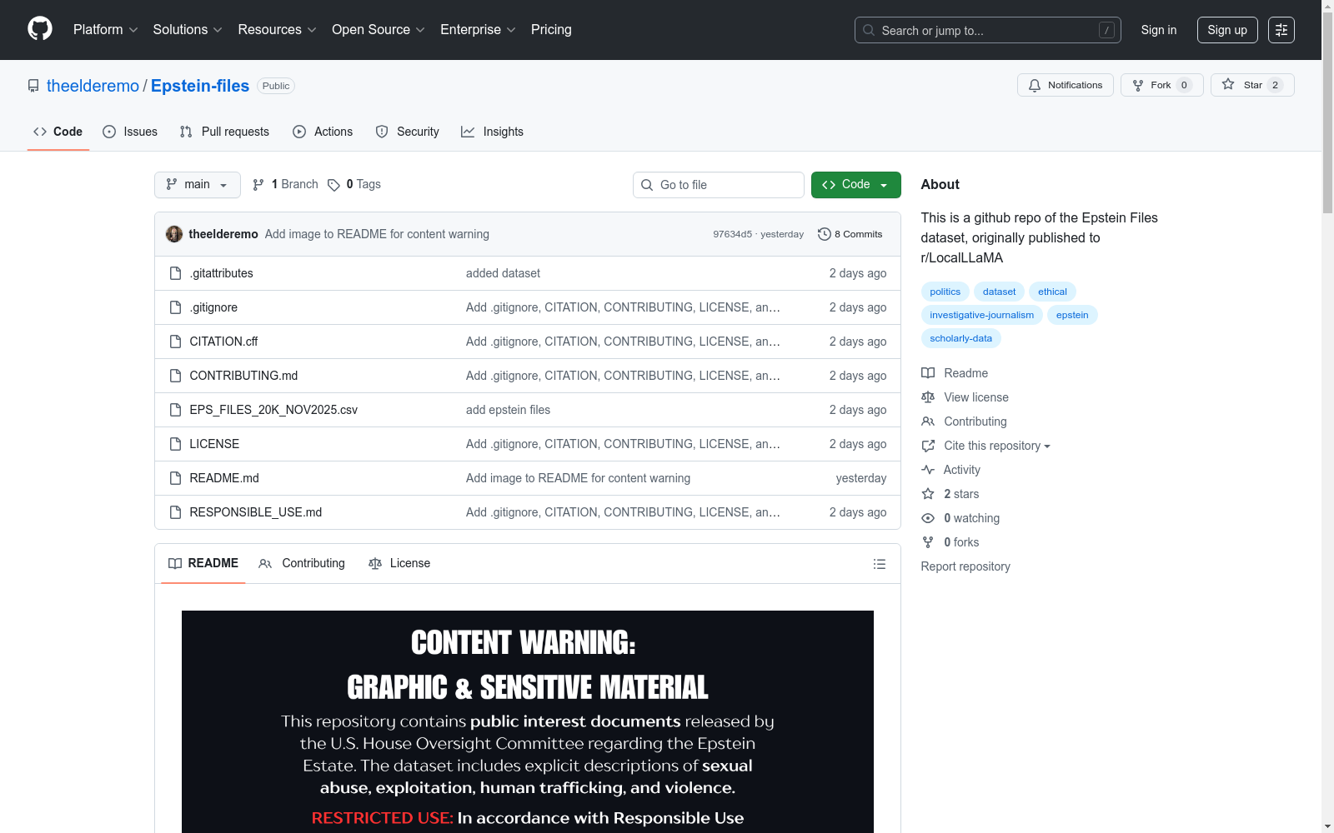The width and height of the screenshot is (1334, 833).
Task: Click the Report repository link
Action: (x=965, y=566)
